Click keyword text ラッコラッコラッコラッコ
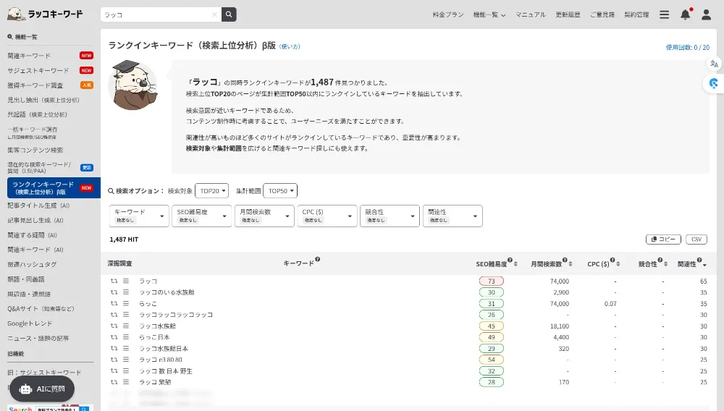 pyautogui.click(x=176, y=315)
